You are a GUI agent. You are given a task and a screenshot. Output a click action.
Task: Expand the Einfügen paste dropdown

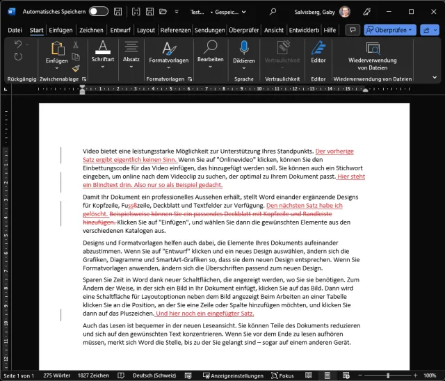tap(57, 70)
